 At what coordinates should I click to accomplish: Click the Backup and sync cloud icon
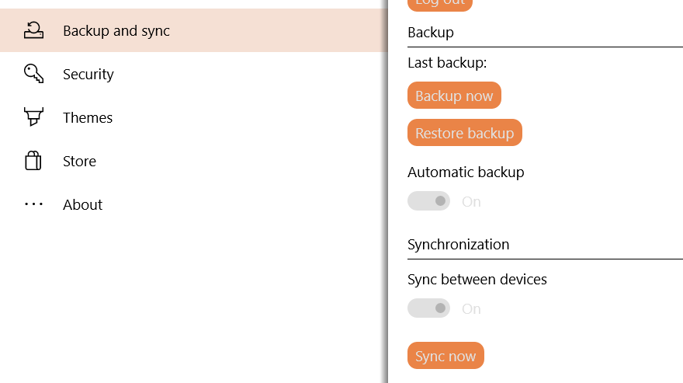tap(33, 30)
